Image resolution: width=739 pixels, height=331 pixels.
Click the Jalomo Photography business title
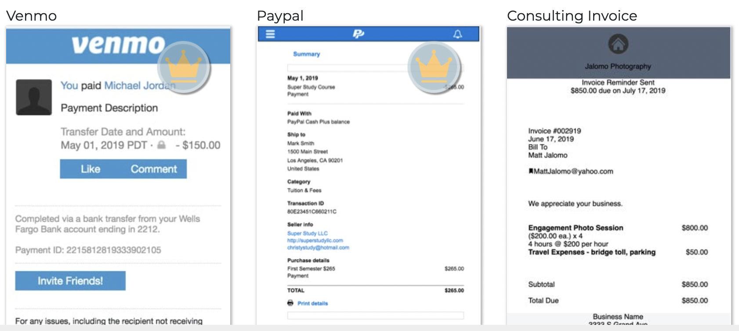tap(618, 66)
